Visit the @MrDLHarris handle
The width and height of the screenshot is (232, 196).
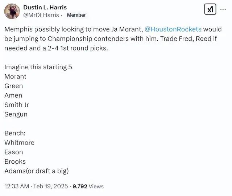click(41, 15)
